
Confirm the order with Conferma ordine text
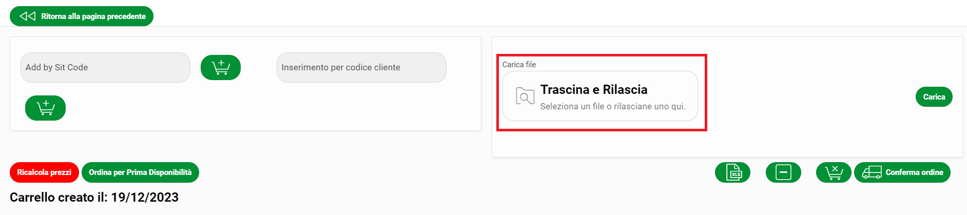point(914,172)
